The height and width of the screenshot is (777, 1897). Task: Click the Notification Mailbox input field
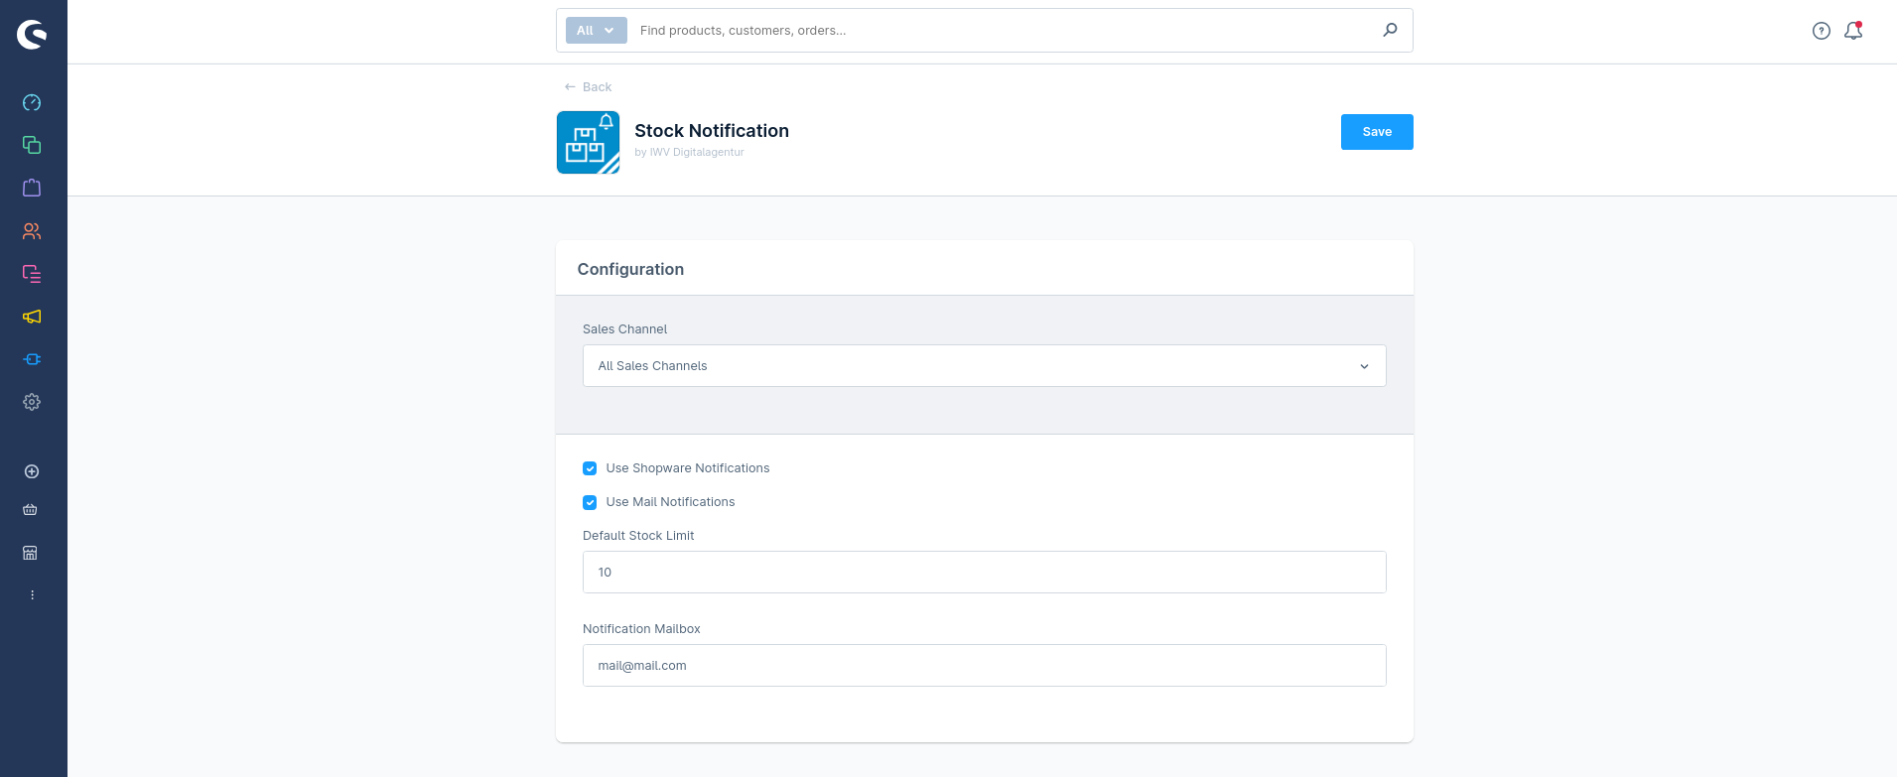[x=984, y=666]
